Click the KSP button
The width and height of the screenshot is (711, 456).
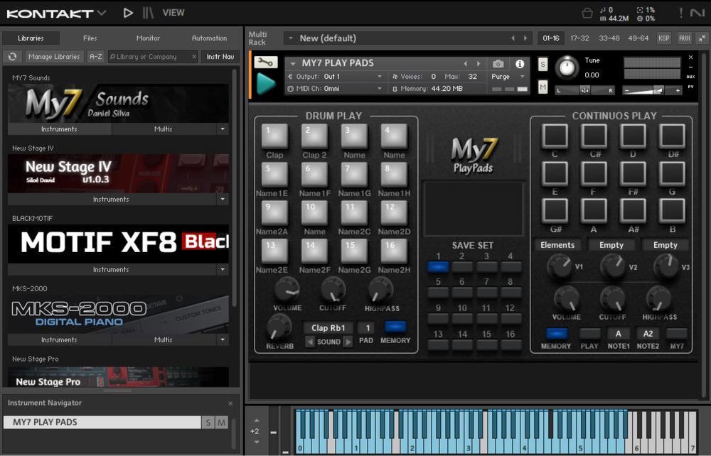click(664, 38)
